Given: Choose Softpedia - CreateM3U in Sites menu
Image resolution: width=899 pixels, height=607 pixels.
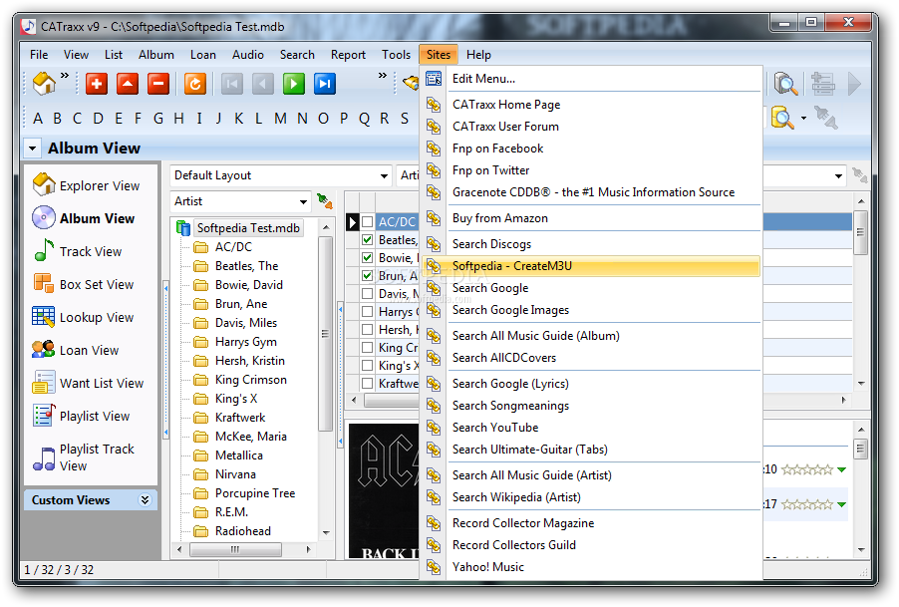Looking at the screenshot, I should tap(591, 266).
